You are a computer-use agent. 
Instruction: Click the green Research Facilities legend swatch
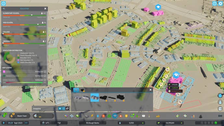coord(4,76)
